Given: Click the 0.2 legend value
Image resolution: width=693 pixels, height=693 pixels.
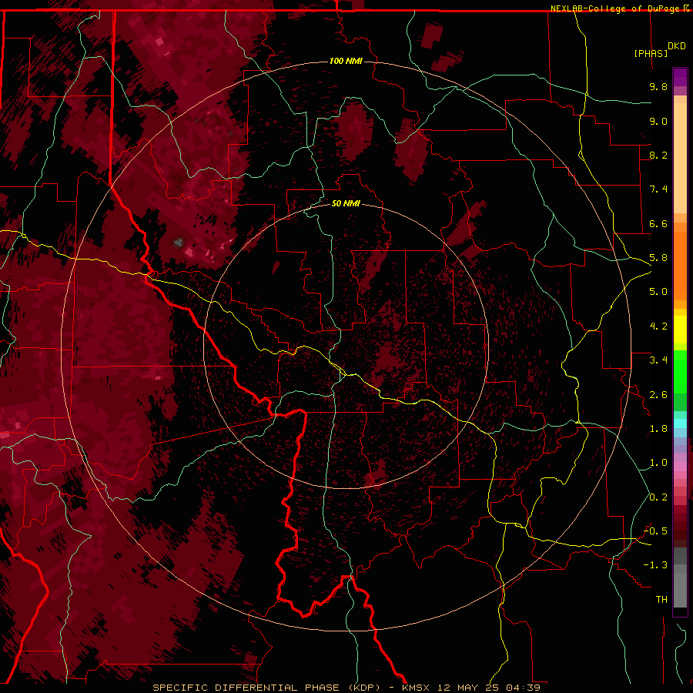Looking at the screenshot, I should point(658,497).
